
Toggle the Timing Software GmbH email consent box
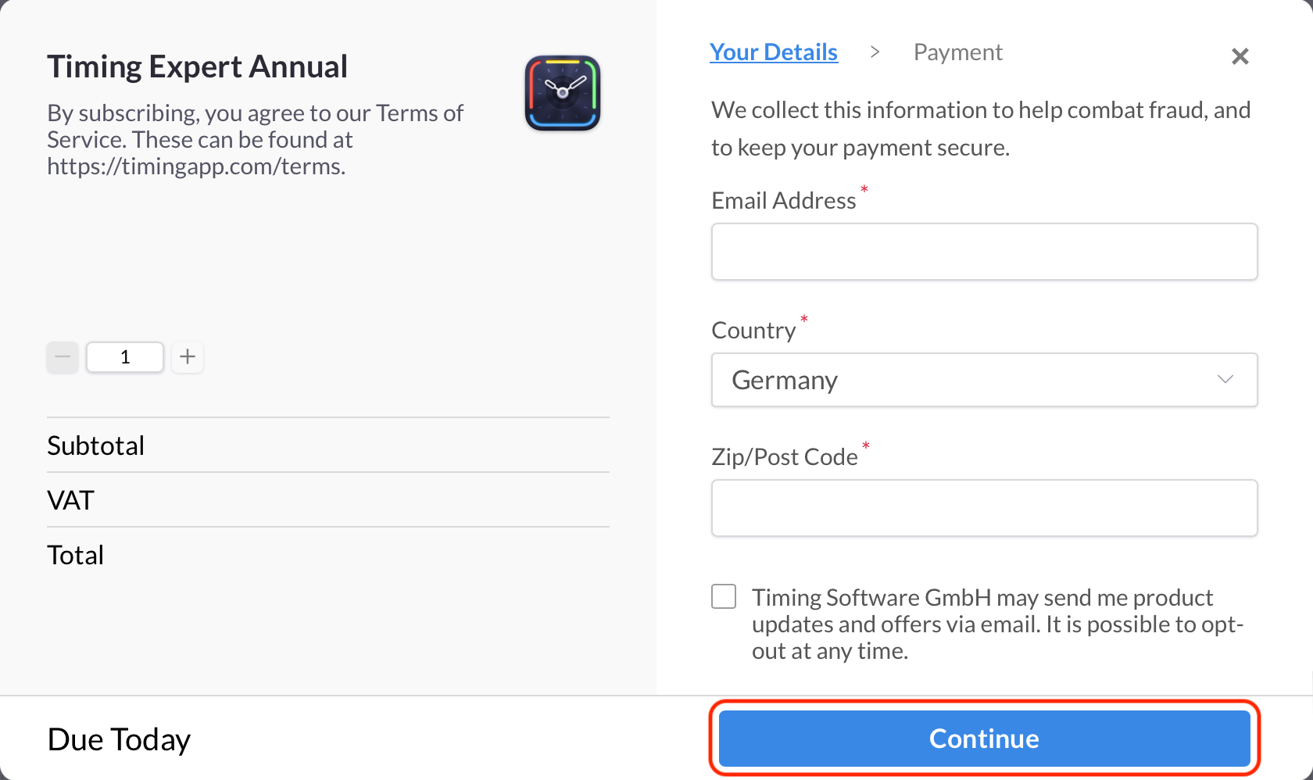coord(724,596)
